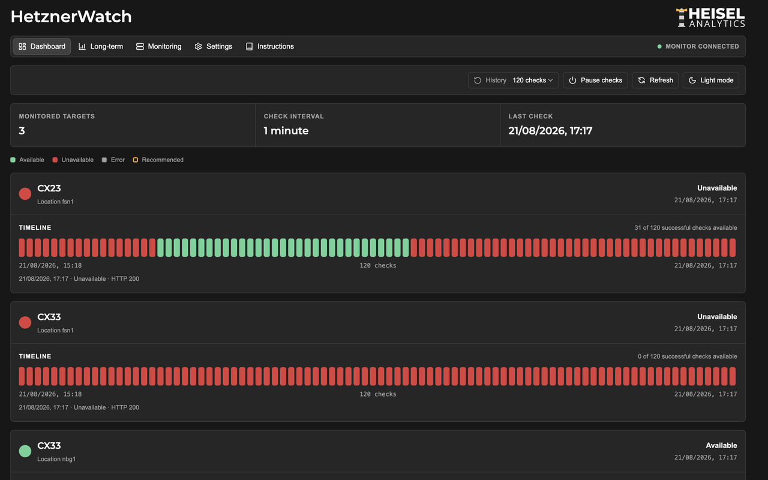This screenshot has width=768, height=480.
Task: Click the first bar in CX33 fsn1 timeline
Action: (x=22, y=376)
